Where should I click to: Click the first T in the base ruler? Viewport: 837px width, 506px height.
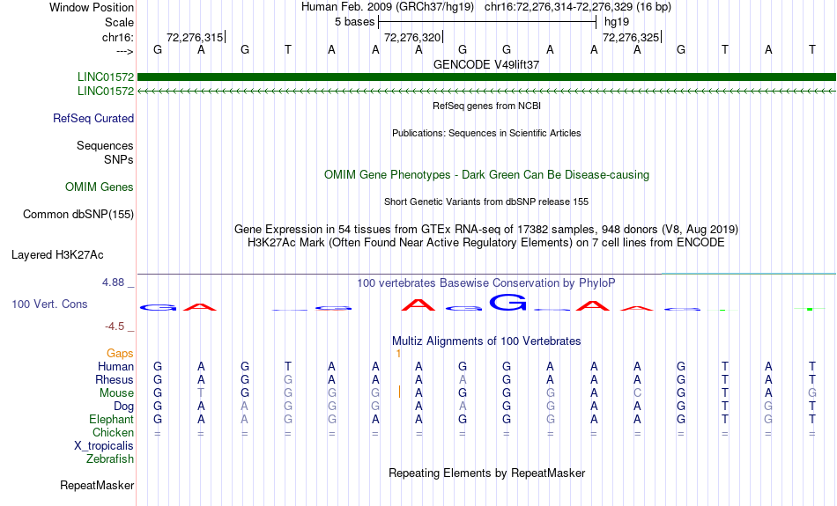click(x=288, y=50)
